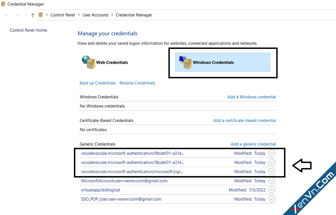Expand the virtualapp/didlogical credential chevron

pyautogui.click(x=272, y=190)
